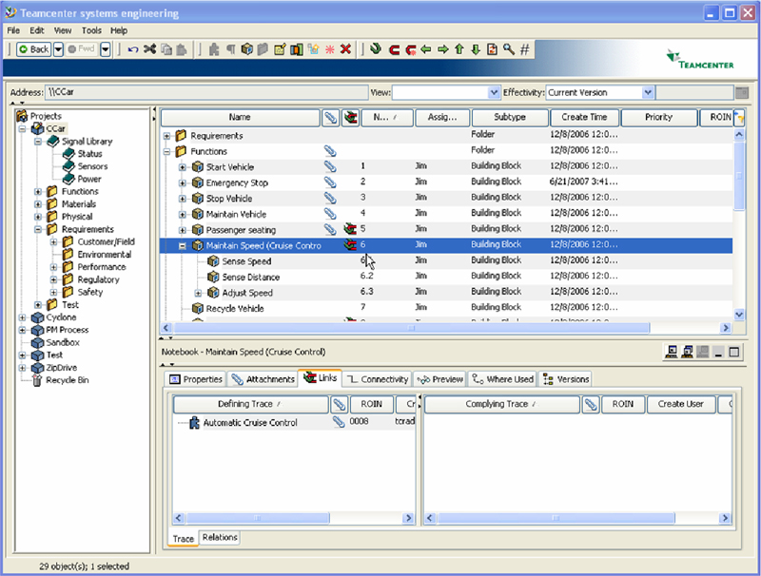Switch to the Relations sub-tab
This screenshot has height=576, width=761.
[x=220, y=537]
